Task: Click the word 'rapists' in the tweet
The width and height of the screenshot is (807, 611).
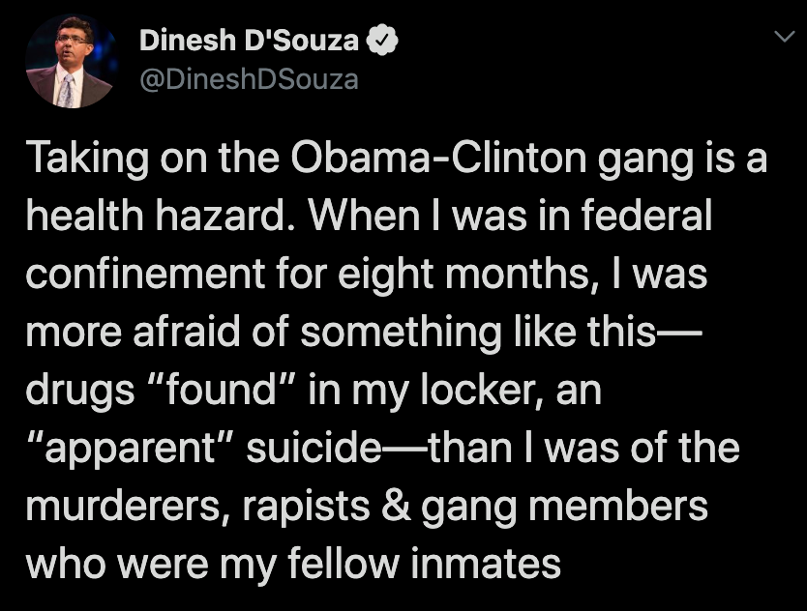Action: point(306,507)
